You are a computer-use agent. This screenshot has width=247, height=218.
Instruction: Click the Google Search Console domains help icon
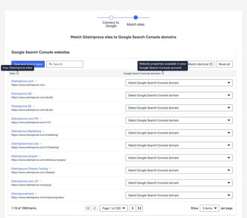point(163,73)
